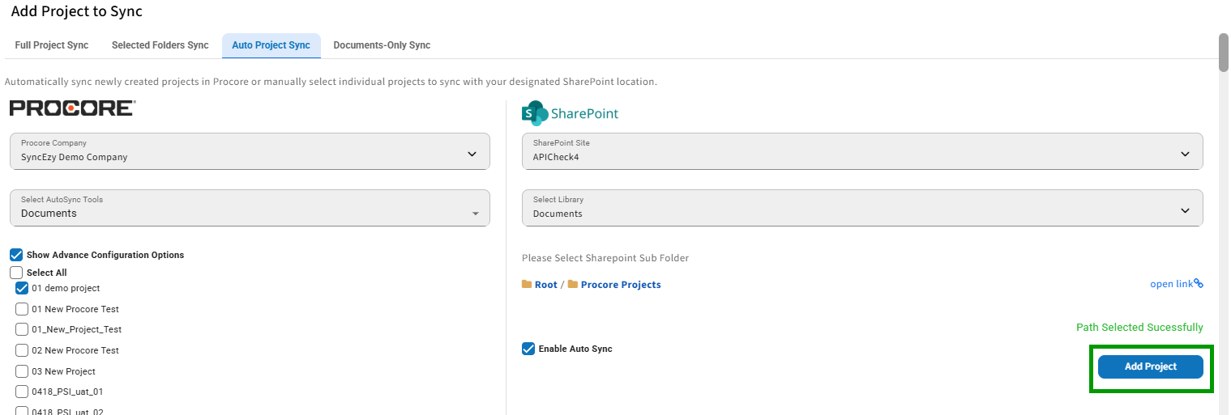Check the Select All checkbox

tap(16, 273)
